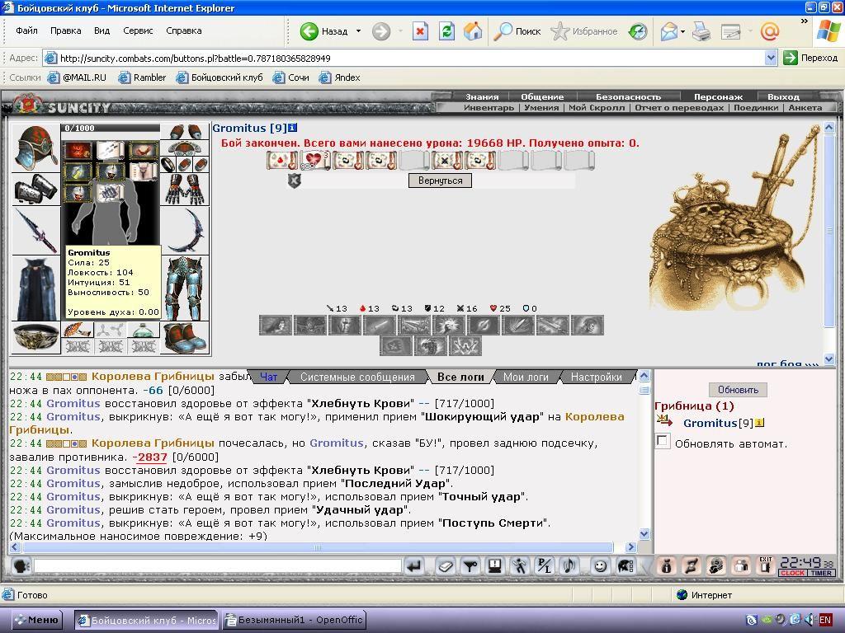
Task: Click the send message arrow icon
Action: (414, 566)
